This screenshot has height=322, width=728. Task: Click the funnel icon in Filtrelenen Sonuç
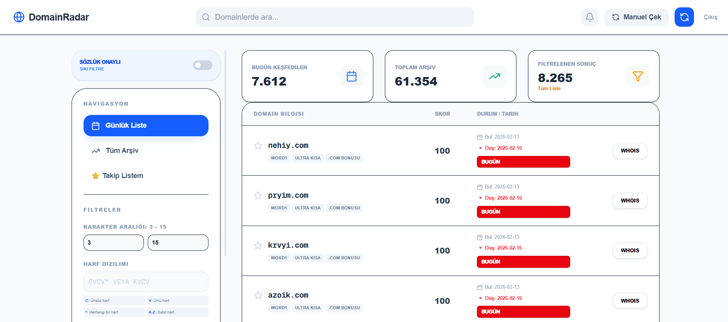[637, 76]
